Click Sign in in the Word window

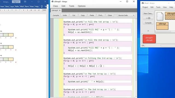16,2
